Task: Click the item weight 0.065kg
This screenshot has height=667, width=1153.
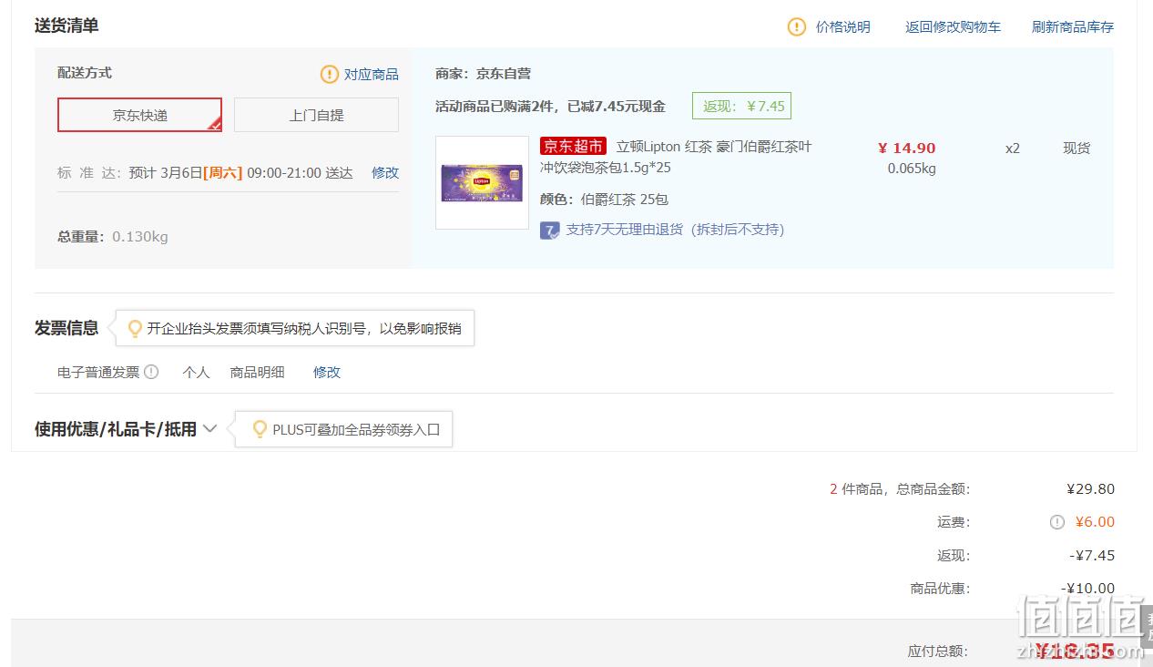Action: click(912, 169)
